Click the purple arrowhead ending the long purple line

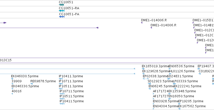[x=97, y=28]
